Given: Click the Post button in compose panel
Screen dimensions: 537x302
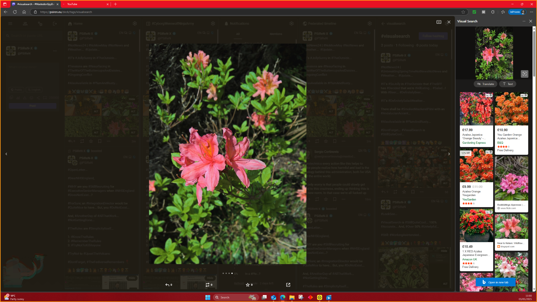Looking at the screenshot, I should pos(32,106).
